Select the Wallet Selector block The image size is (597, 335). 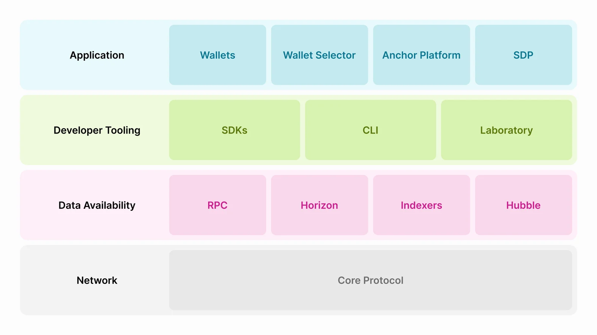[x=319, y=55]
